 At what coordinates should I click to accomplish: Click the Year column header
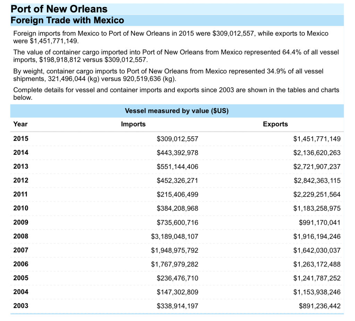pos(20,124)
